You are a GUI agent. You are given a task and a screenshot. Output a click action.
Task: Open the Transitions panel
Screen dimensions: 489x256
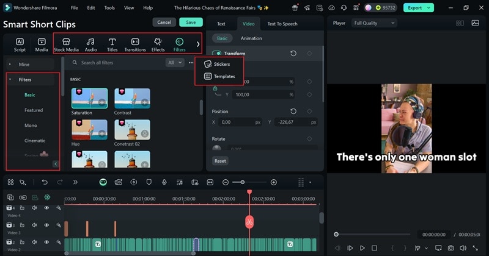click(135, 44)
